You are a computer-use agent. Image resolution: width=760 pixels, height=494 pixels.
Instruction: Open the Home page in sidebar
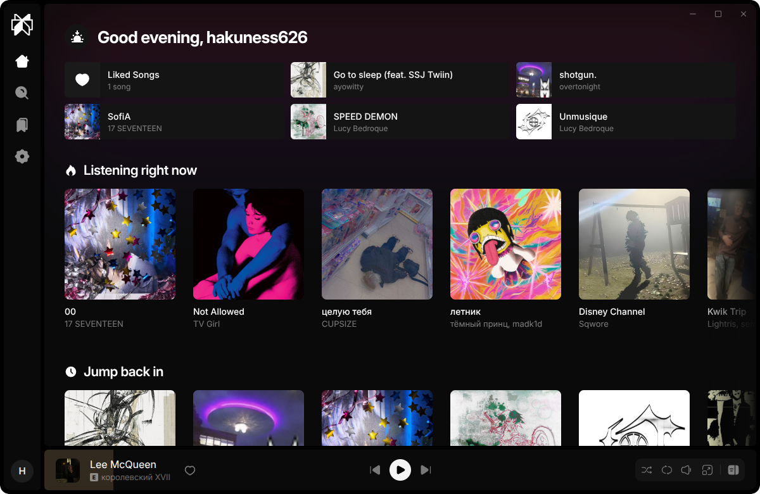tap(22, 61)
